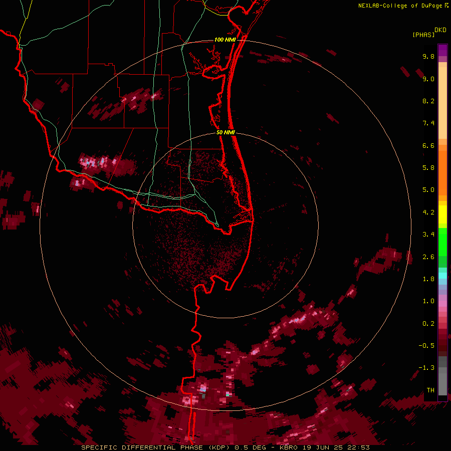The height and width of the screenshot is (451, 451).
Task: Click the yellow band on the color bar
Action: (442, 214)
